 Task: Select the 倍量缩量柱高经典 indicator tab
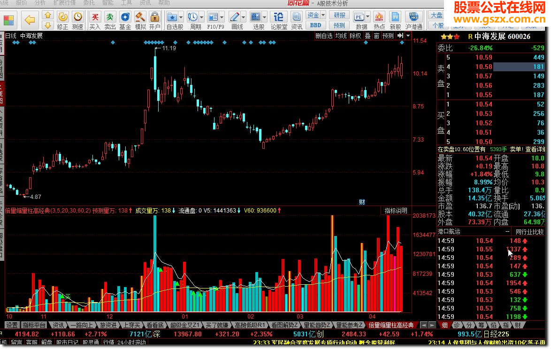[391, 325]
